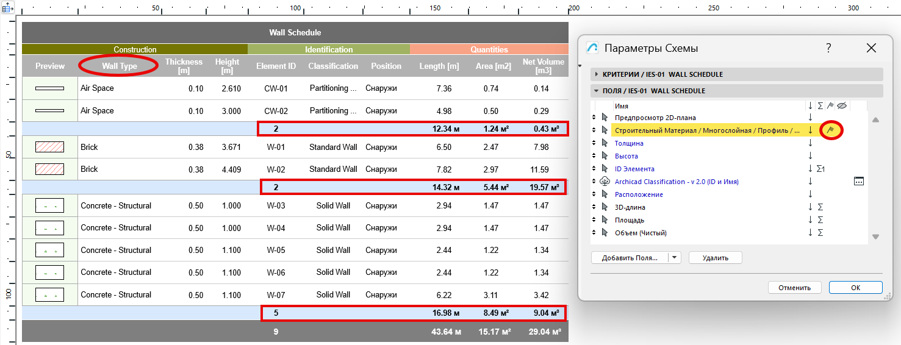Toggle the flag icon on the Строительный Материал row
The width and height of the screenshot is (901, 345).
tap(830, 130)
